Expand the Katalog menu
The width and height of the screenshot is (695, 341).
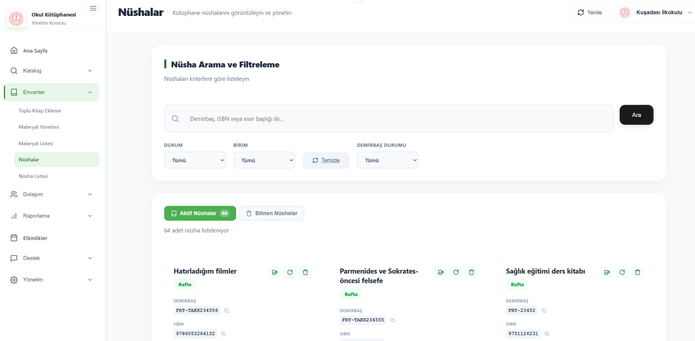tap(52, 71)
